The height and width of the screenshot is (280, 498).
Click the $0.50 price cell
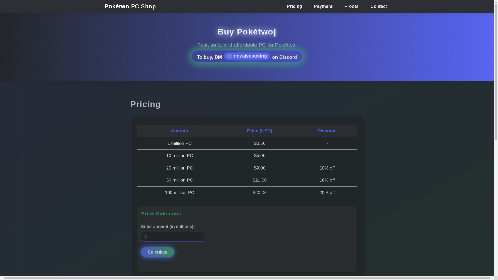pos(260,143)
